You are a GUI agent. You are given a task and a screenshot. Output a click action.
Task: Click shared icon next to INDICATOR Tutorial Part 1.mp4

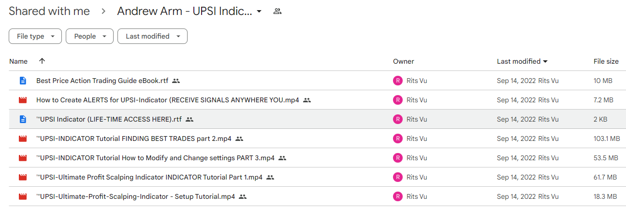click(270, 178)
